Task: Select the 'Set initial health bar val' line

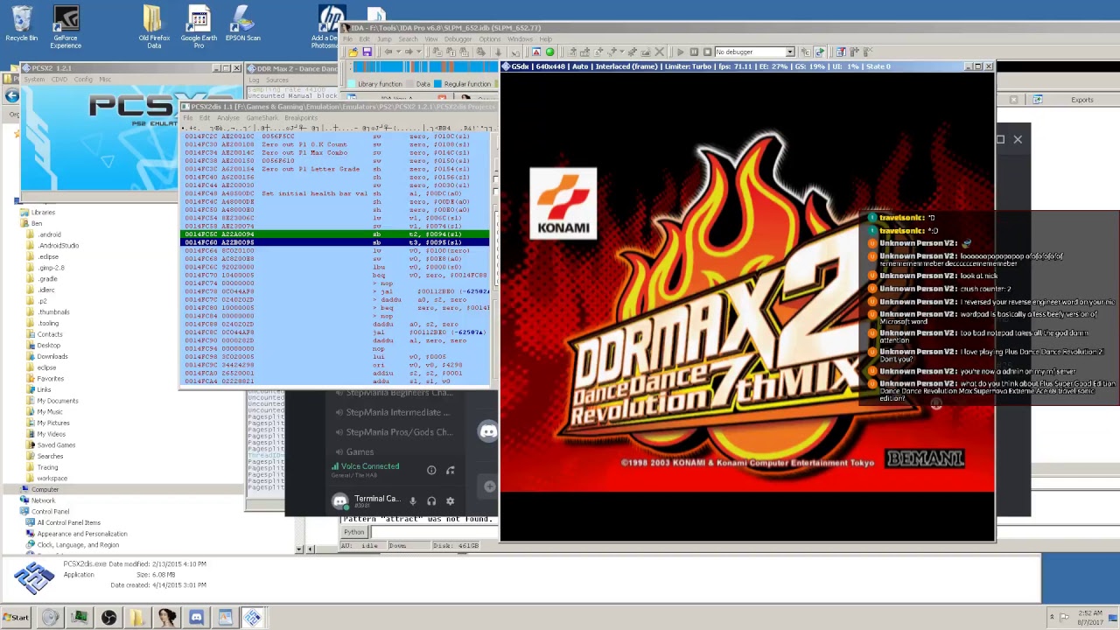Action: point(336,193)
